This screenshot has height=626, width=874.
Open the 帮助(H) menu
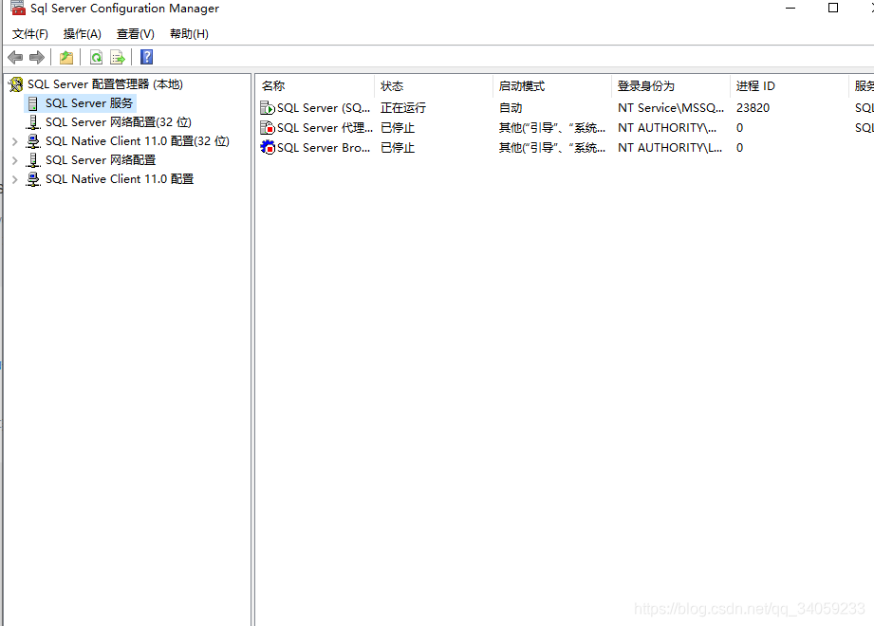189,34
